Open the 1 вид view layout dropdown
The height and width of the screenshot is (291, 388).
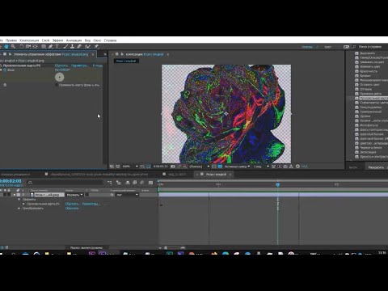coord(261,167)
